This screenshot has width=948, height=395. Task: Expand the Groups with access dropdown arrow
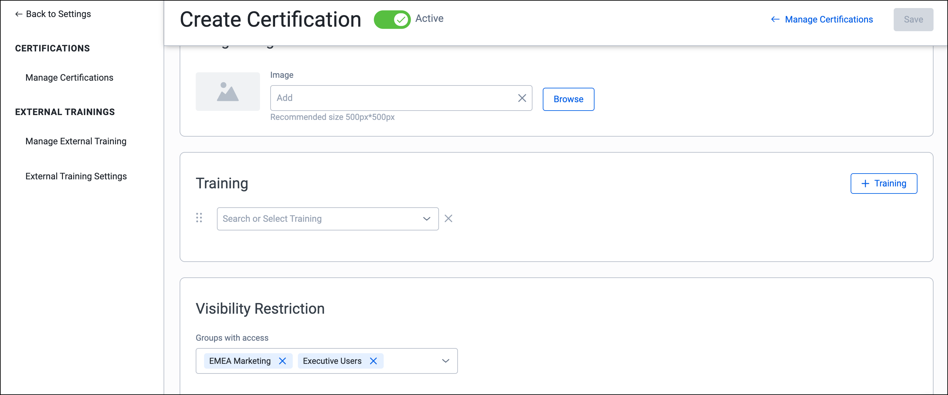tap(445, 361)
